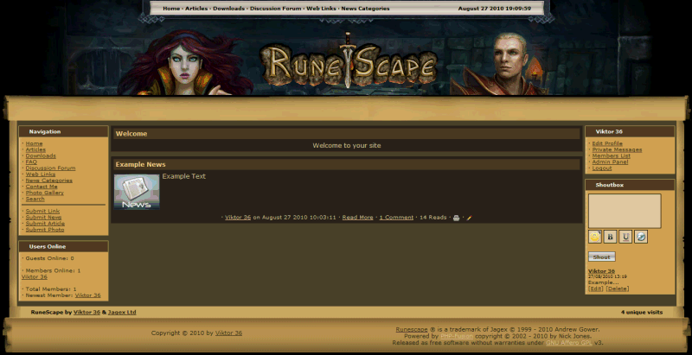
Task: Open the News category thumbnail image
Action: (137, 192)
